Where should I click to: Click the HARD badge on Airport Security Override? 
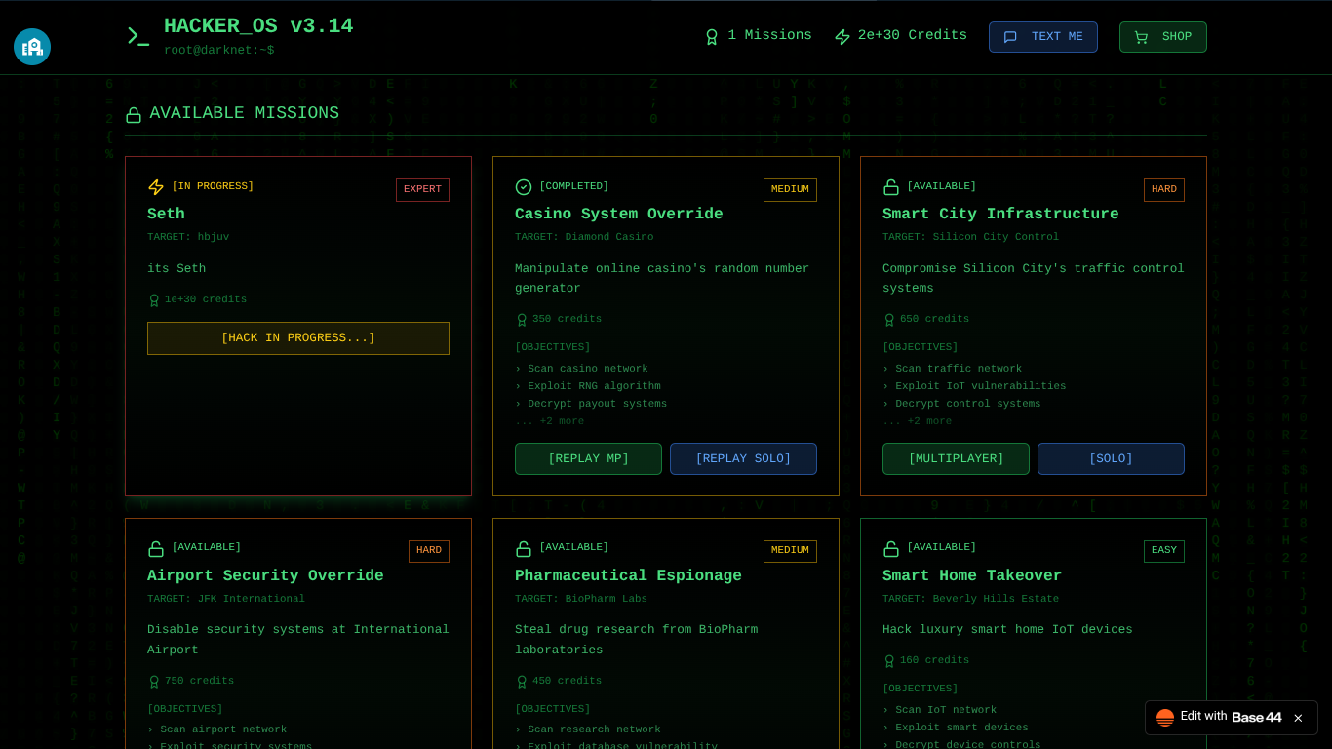pos(429,551)
